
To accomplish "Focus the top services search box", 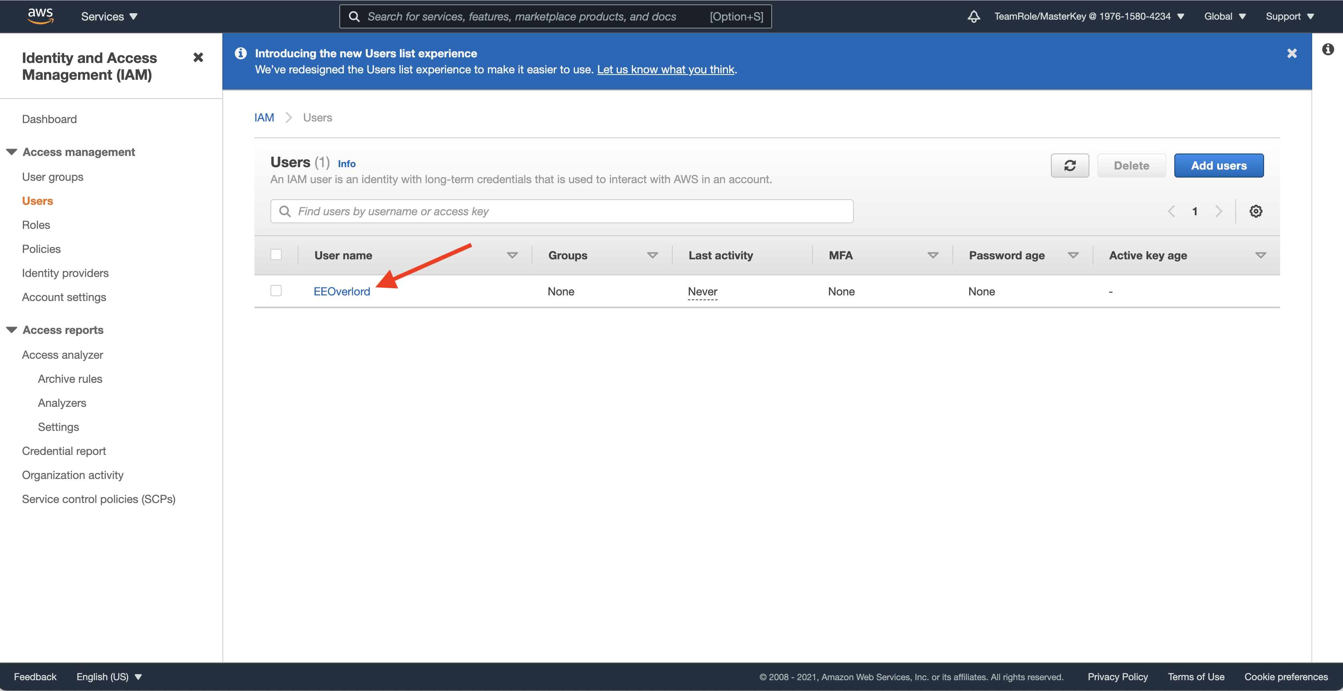I will tap(555, 17).
